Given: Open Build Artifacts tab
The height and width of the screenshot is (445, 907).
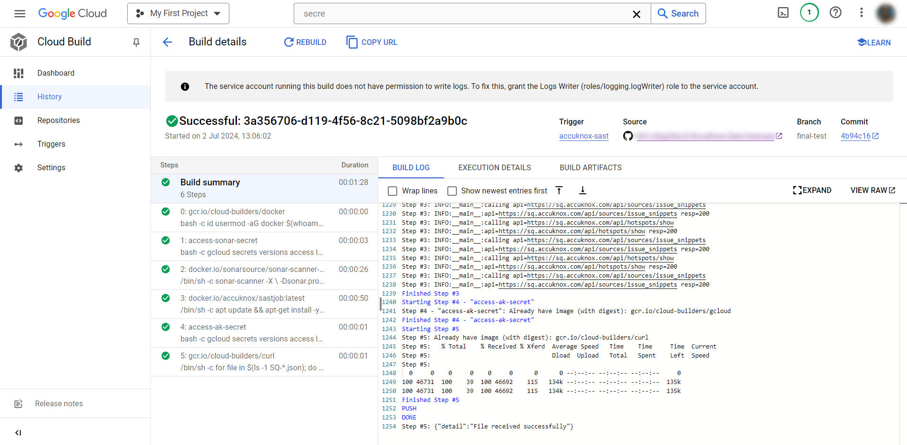Looking at the screenshot, I should coord(590,167).
